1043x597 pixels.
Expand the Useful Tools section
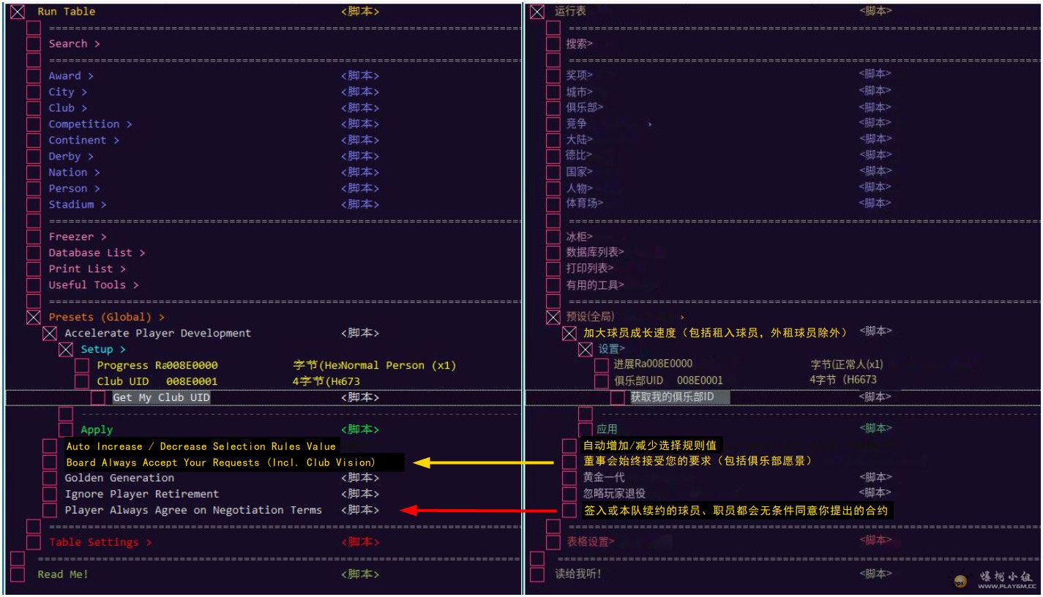coord(93,285)
